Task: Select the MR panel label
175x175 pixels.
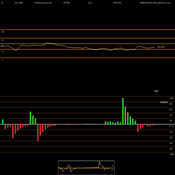Action: (x=156, y=91)
